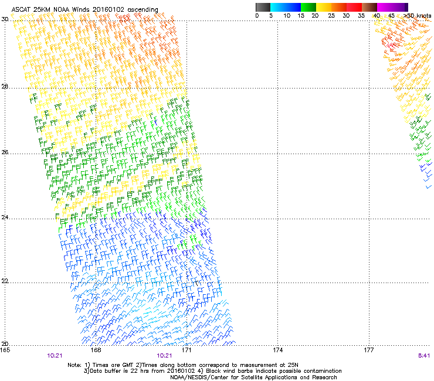Click the '10:21' time stamp between 168 and 171
This screenshot has width=434, height=381.
(x=164, y=356)
